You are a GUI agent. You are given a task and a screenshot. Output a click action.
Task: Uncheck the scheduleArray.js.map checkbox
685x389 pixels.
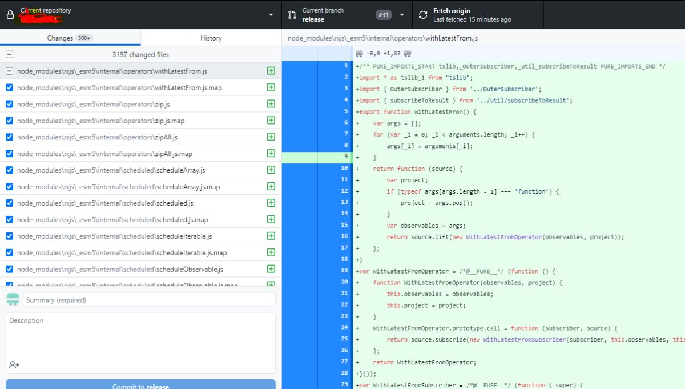[9, 186]
